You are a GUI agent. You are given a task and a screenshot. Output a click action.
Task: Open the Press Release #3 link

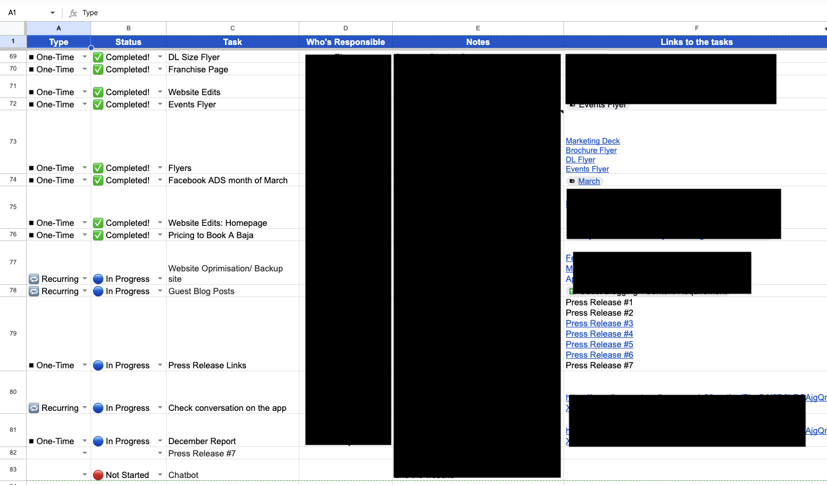[x=599, y=323]
